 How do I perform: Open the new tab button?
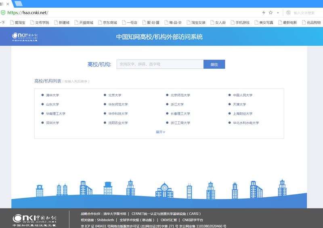(18, 4)
